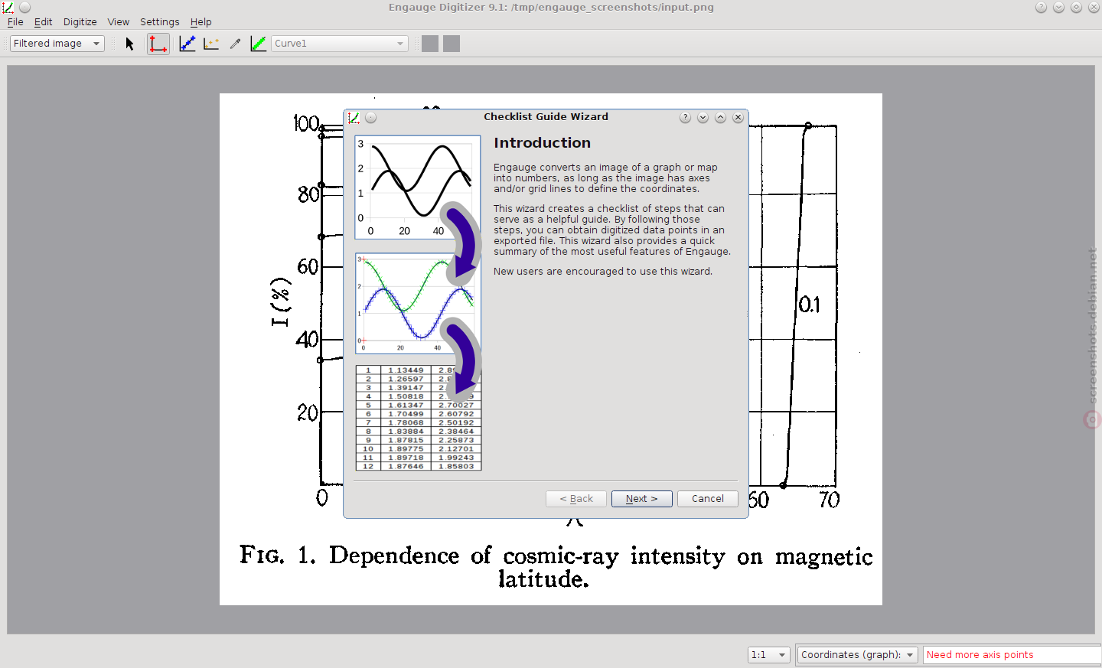
Task: Click the 'Need more axis points' status field
Action: (1012, 655)
